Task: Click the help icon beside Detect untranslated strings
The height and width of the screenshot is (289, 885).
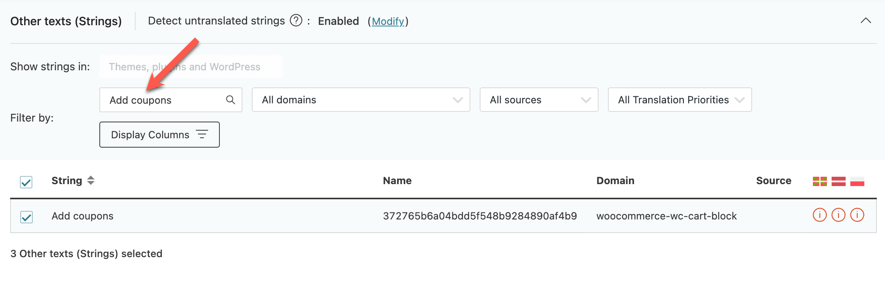Action: (x=296, y=20)
